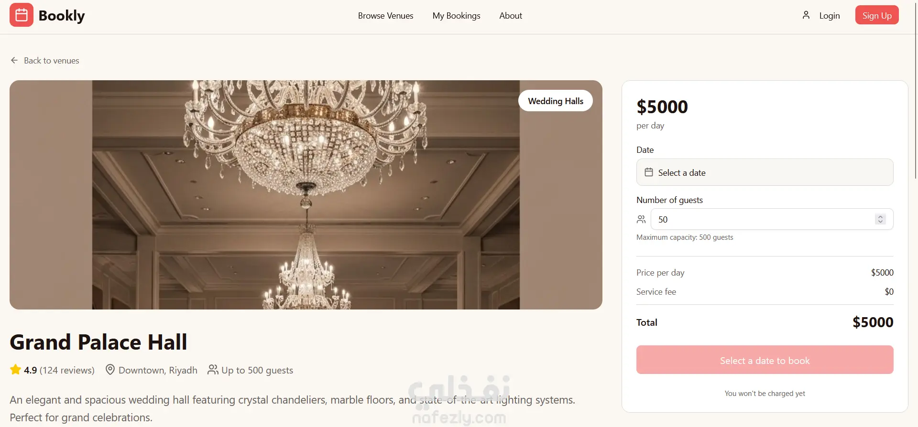Open the Select a date picker
918x427 pixels.
(x=765, y=172)
